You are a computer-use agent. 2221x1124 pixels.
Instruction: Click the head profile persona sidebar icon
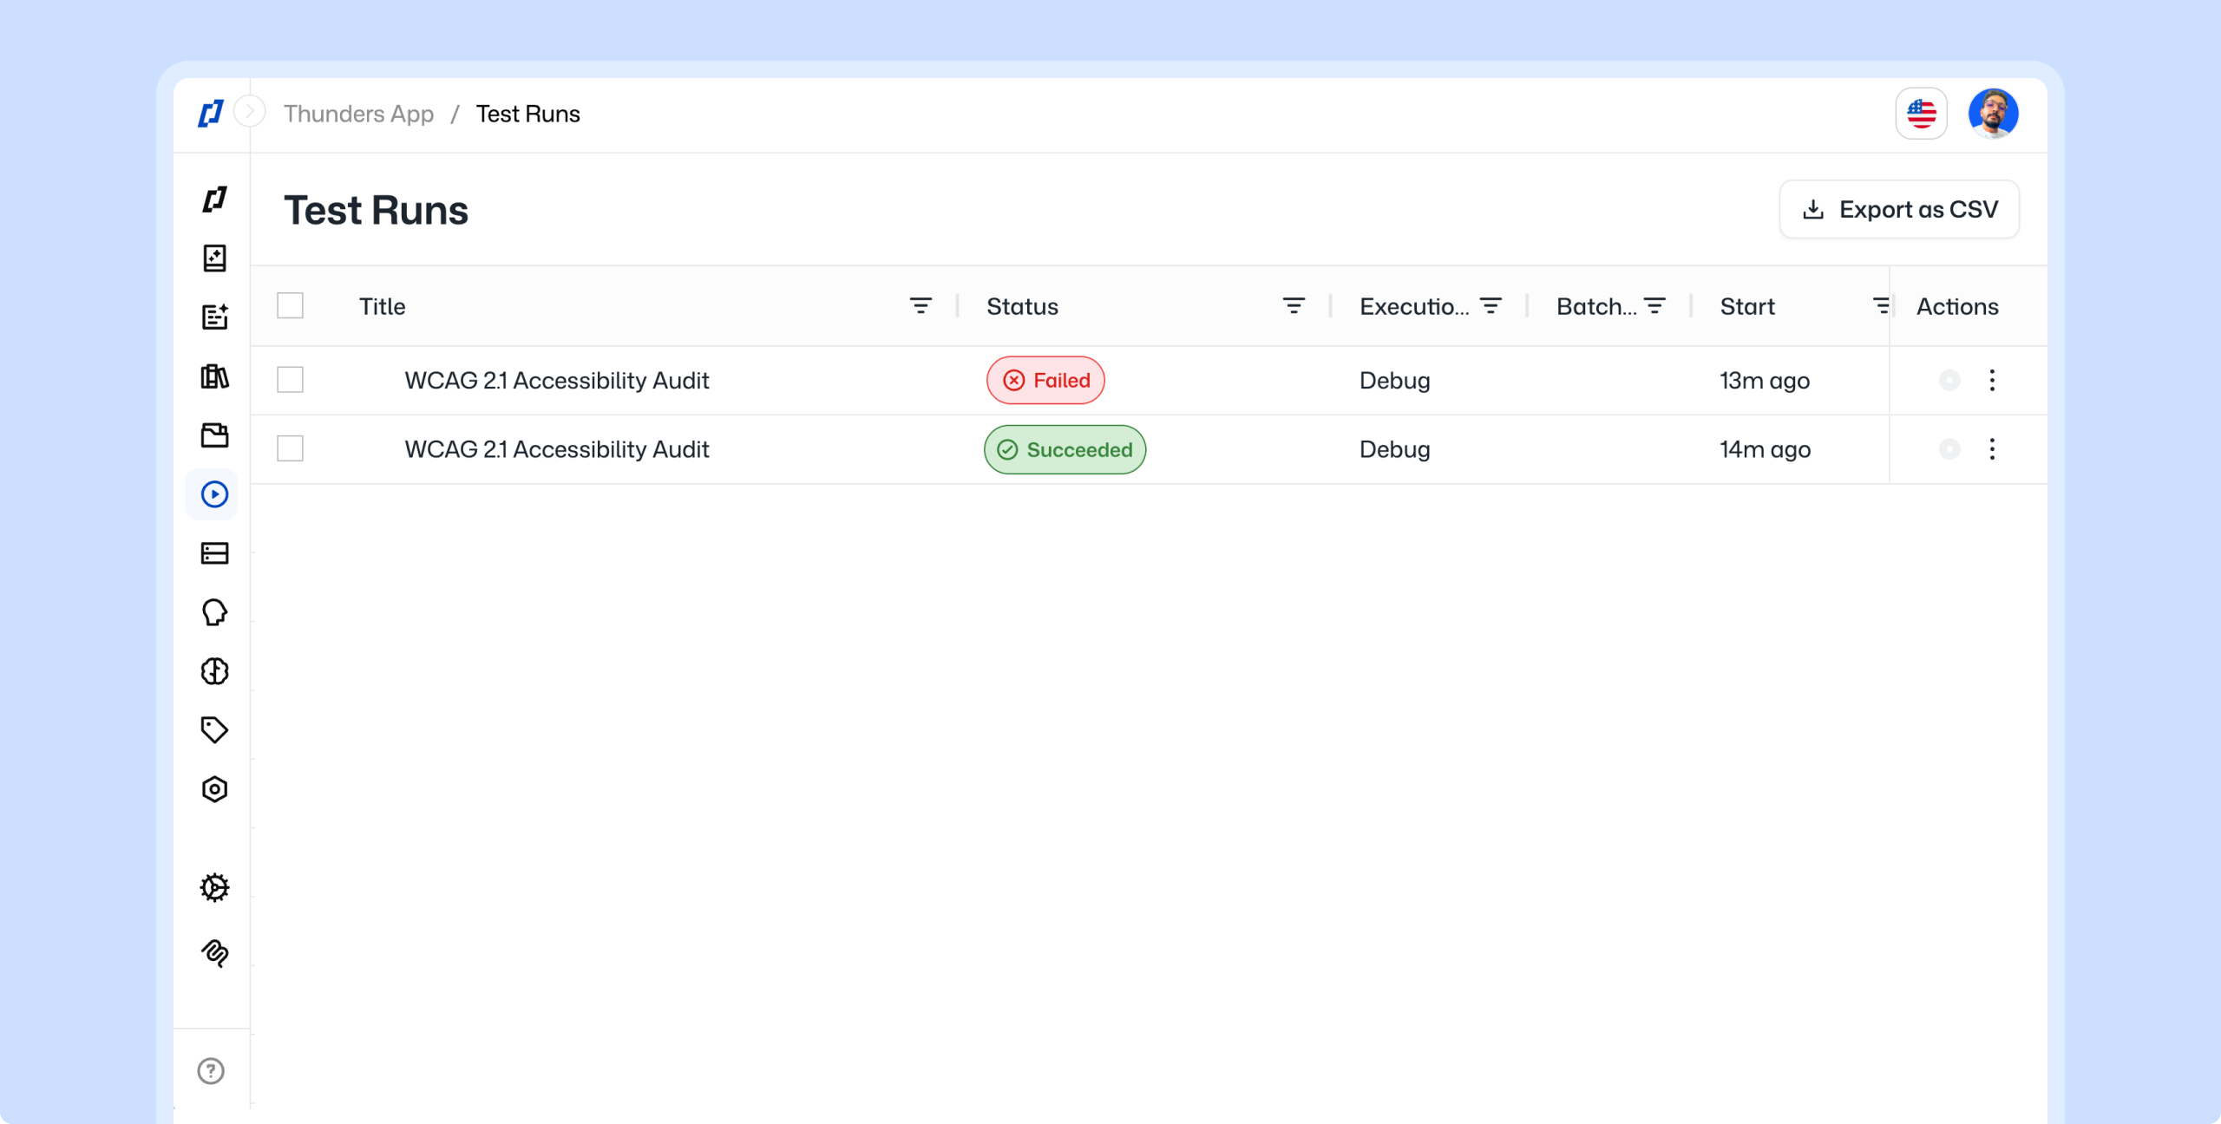[214, 612]
